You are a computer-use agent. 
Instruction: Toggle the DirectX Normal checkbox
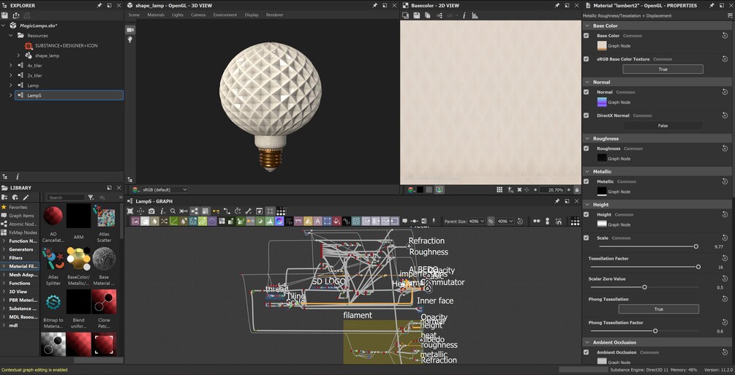pos(586,115)
